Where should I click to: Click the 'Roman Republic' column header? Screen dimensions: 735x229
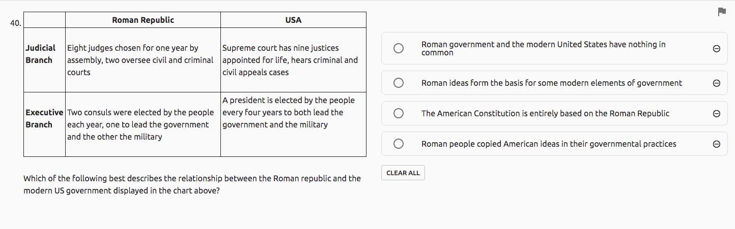pos(143,20)
